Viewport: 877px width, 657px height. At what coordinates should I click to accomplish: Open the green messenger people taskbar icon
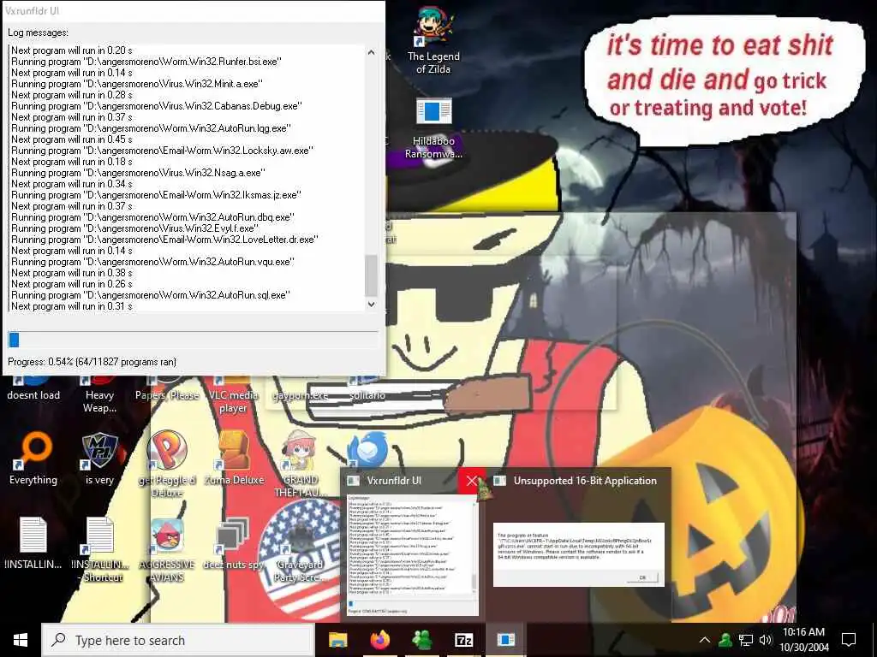[421, 640]
